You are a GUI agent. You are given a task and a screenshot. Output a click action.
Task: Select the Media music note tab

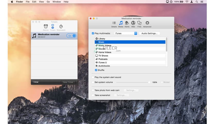(x=121, y=24)
